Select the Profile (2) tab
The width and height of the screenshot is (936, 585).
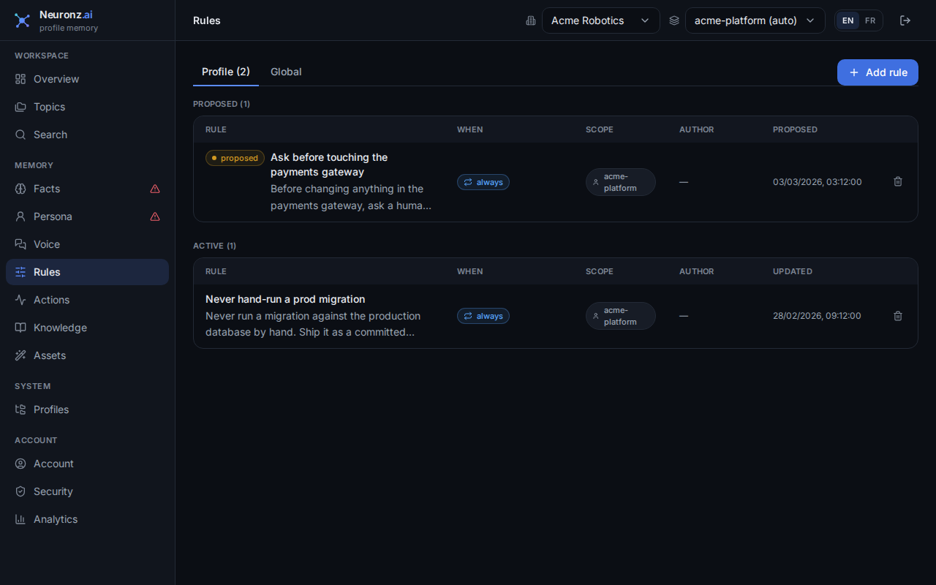[226, 72]
